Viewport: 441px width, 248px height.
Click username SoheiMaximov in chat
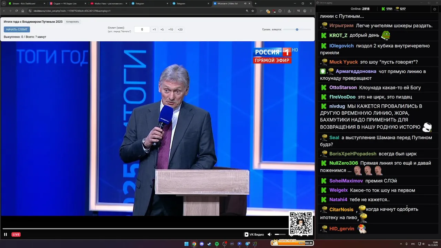tap(346, 181)
